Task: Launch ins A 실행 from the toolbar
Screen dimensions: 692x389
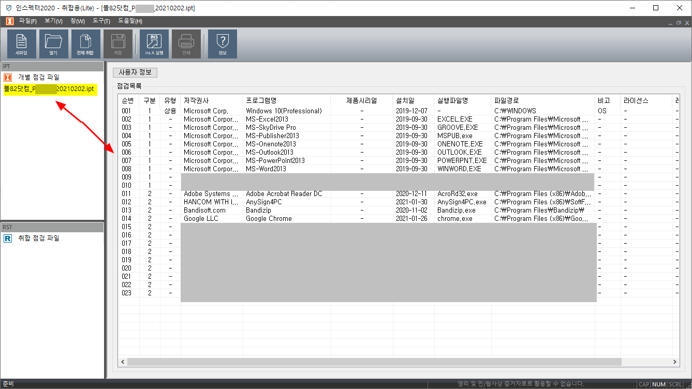Action: click(154, 43)
